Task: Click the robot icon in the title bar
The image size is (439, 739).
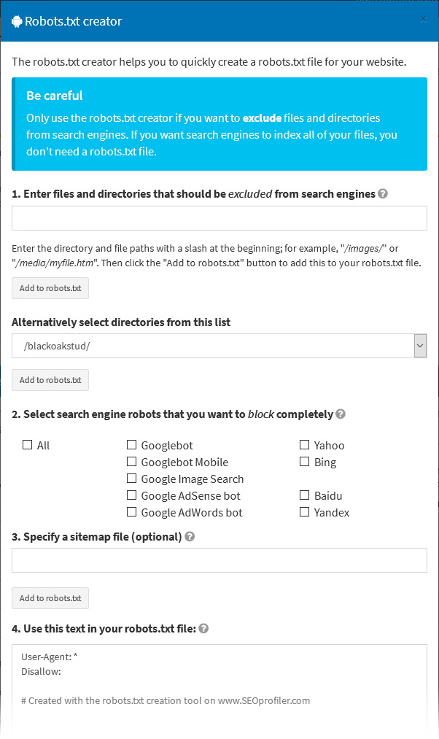Action: point(16,21)
